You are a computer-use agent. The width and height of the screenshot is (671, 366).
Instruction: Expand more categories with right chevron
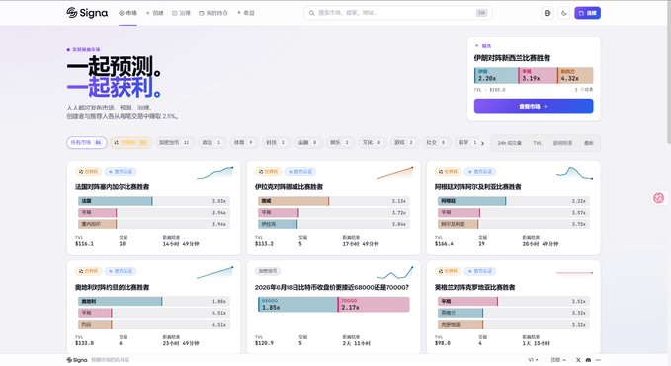pos(482,143)
